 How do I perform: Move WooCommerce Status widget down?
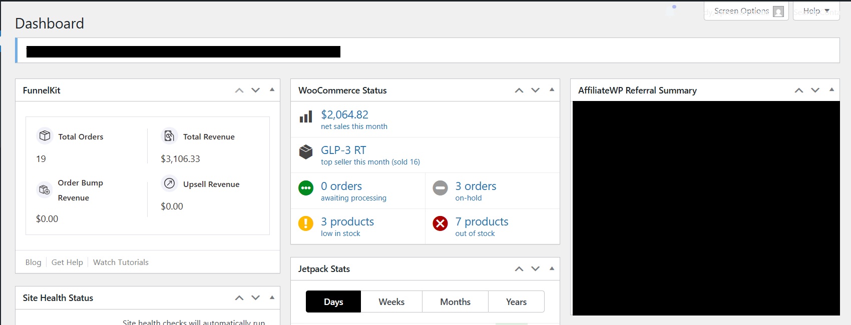536,90
